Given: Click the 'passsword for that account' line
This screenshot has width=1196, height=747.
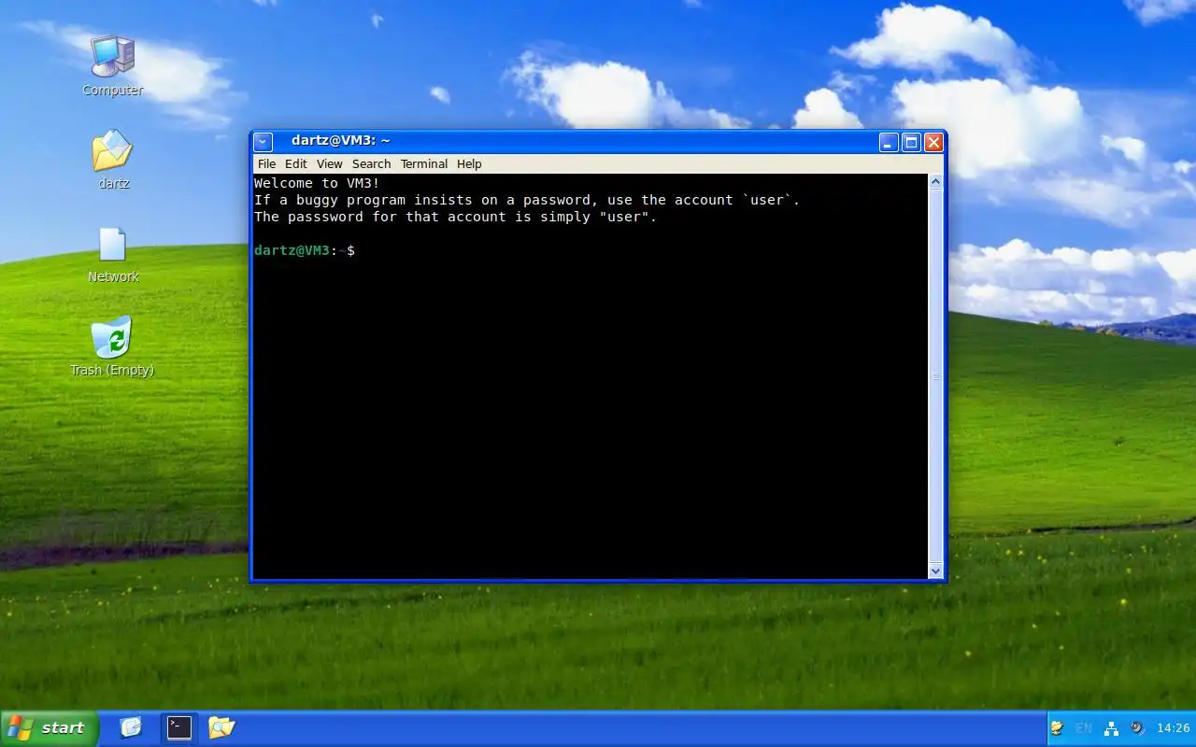Looking at the screenshot, I should click(456, 217).
